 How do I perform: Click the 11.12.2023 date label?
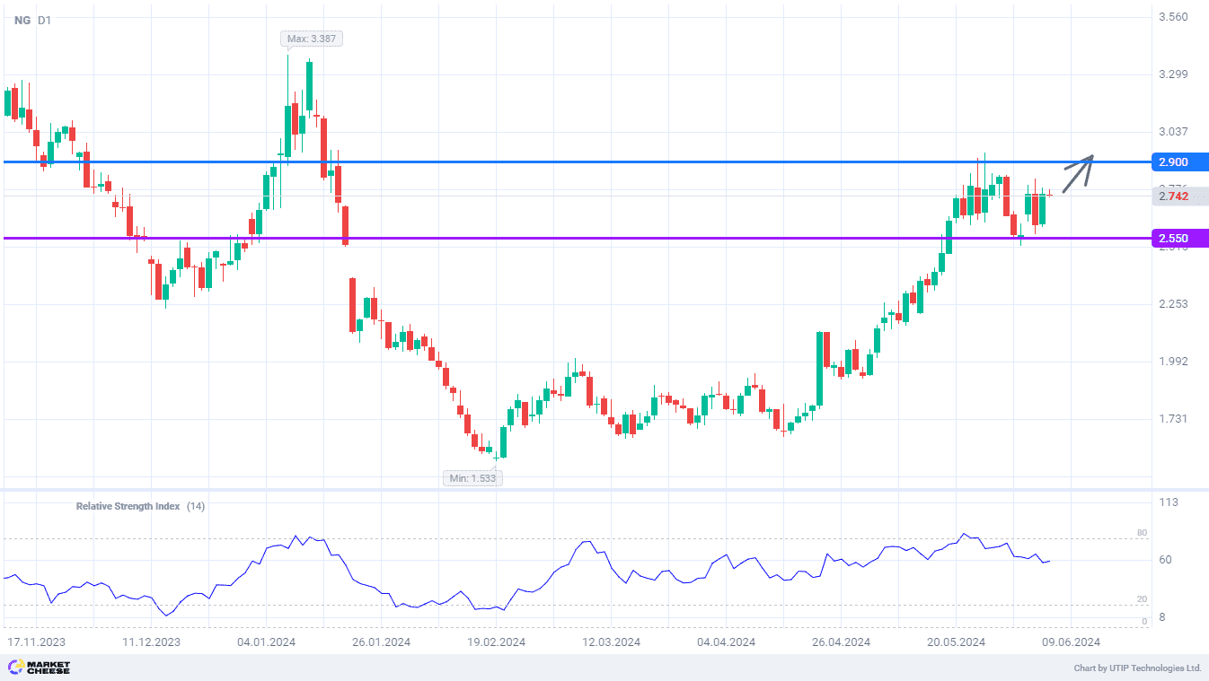151,642
